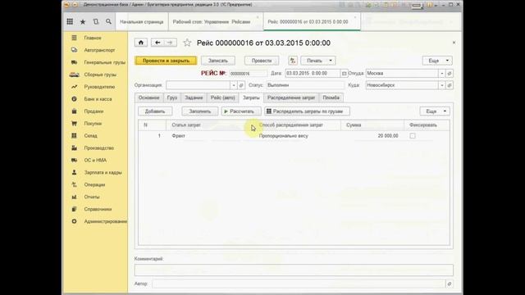Open the Автотранспорт section

point(99,50)
